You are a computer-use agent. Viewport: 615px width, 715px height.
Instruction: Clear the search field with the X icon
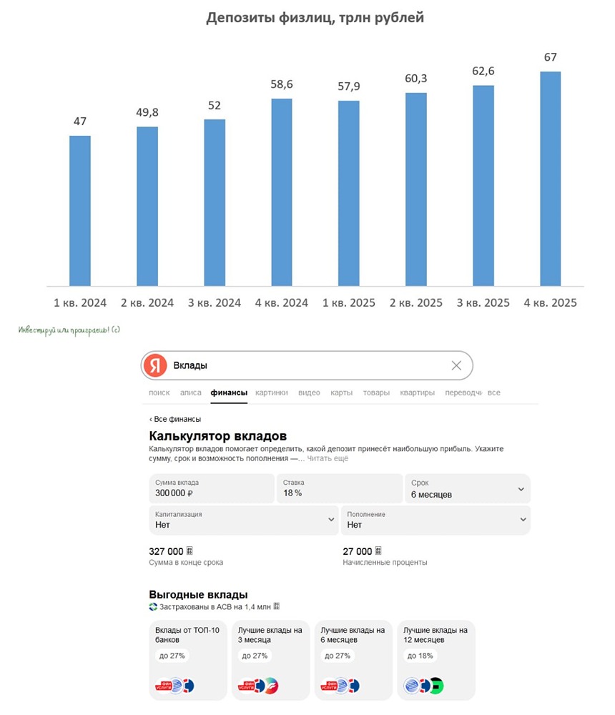click(x=456, y=365)
